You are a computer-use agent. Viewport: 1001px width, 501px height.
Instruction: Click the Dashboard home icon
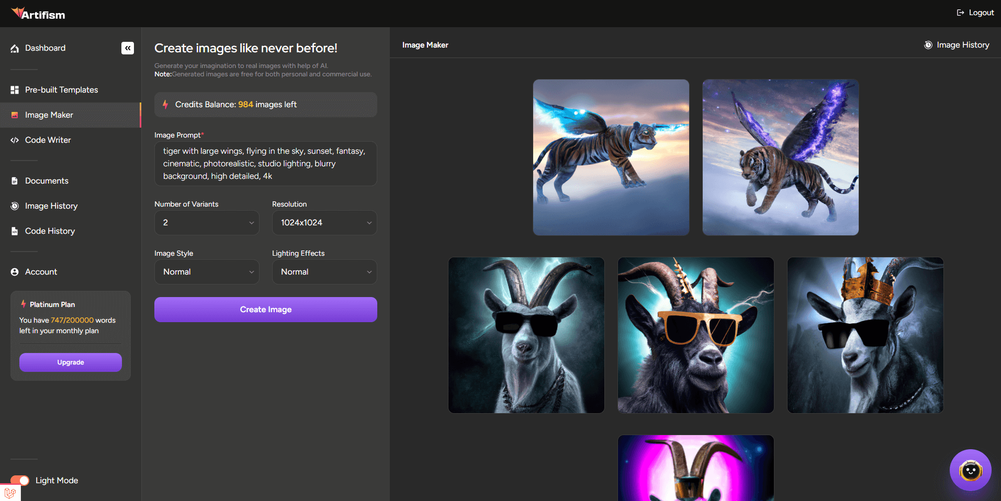pyautogui.click(x=15, y=48)
